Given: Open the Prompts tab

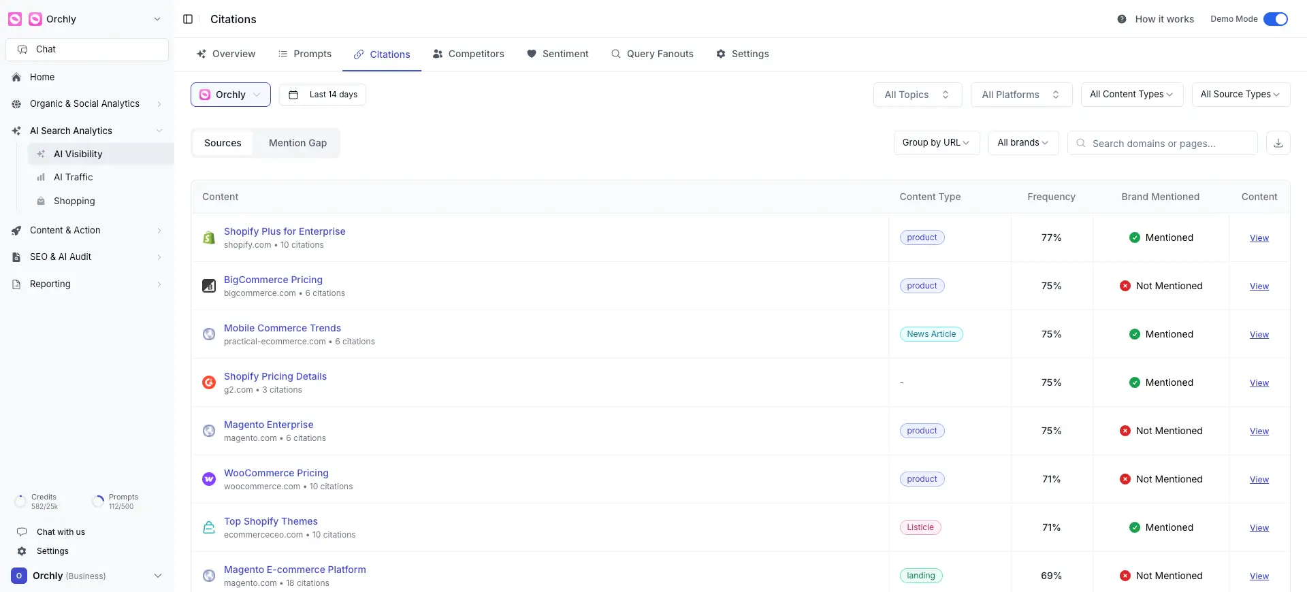Looking at the screenshot, I should pyautogui.click(x=304, y=54).
